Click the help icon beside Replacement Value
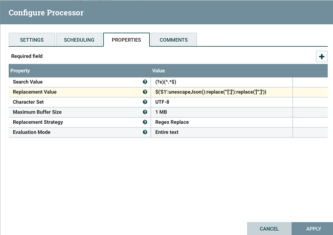The width and height of the screenshot is (333, 235). coord(145,92)
